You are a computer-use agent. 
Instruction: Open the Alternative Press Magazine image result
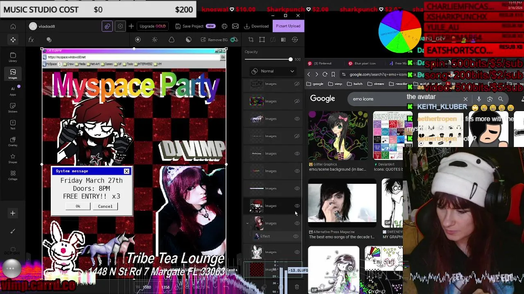tap(342, 203)
